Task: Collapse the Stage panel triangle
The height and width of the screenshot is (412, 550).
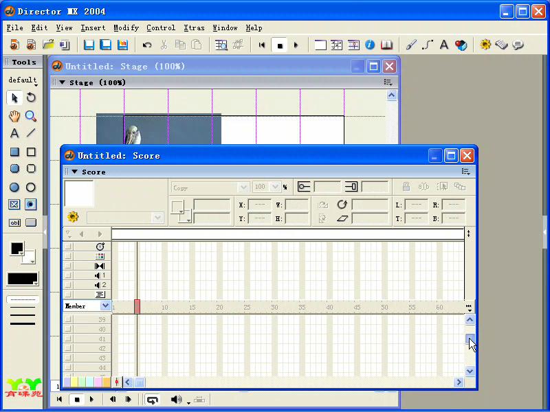Action: coord(62,82)
